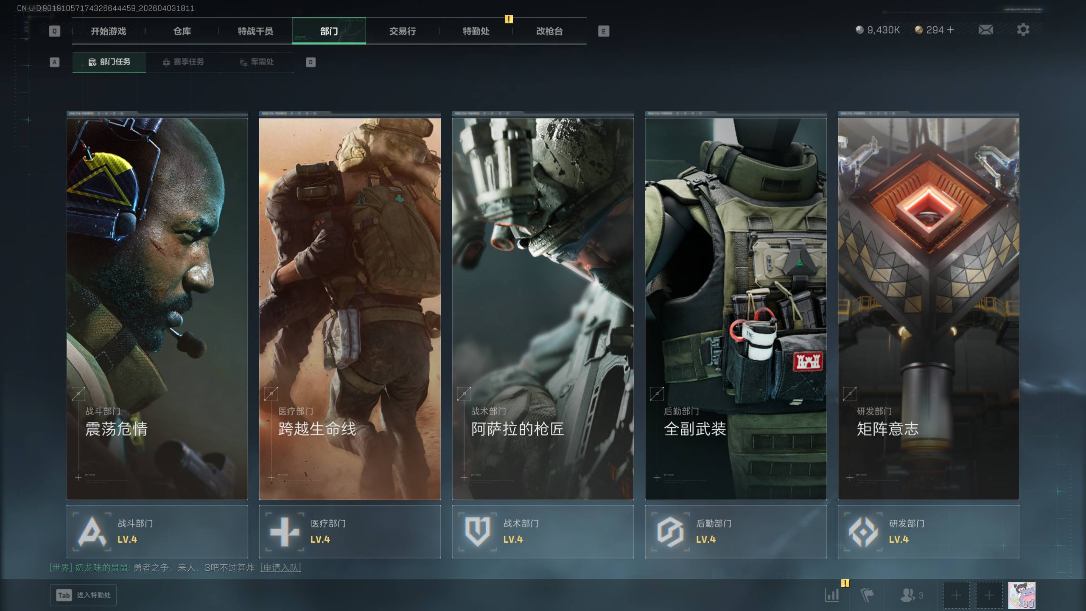
Task: Click the 战斗部门 emblem icon
Action: pyautogui.click(x=92, y=532)
